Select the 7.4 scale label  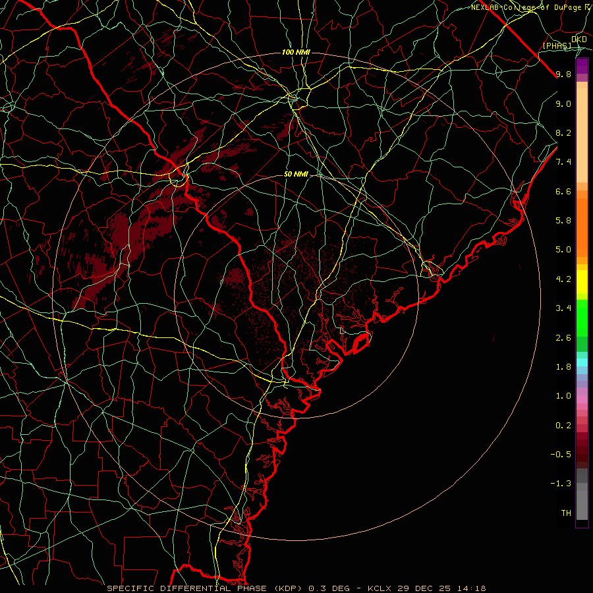click(x=563, y=162)
